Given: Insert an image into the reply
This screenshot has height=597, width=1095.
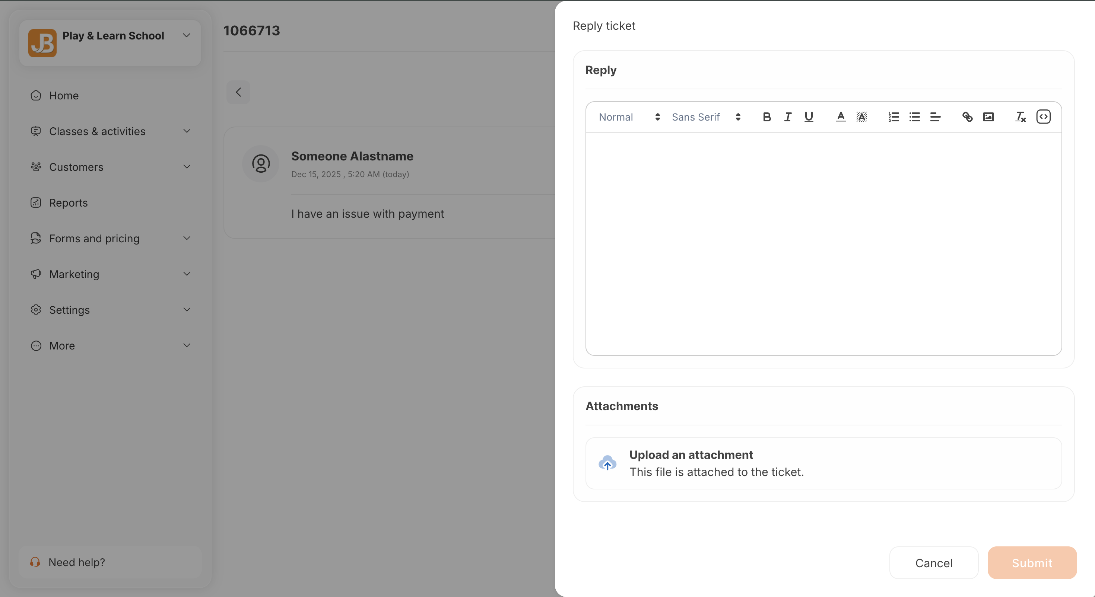Looking at the screenshot, I should click(x=988, y=117).
